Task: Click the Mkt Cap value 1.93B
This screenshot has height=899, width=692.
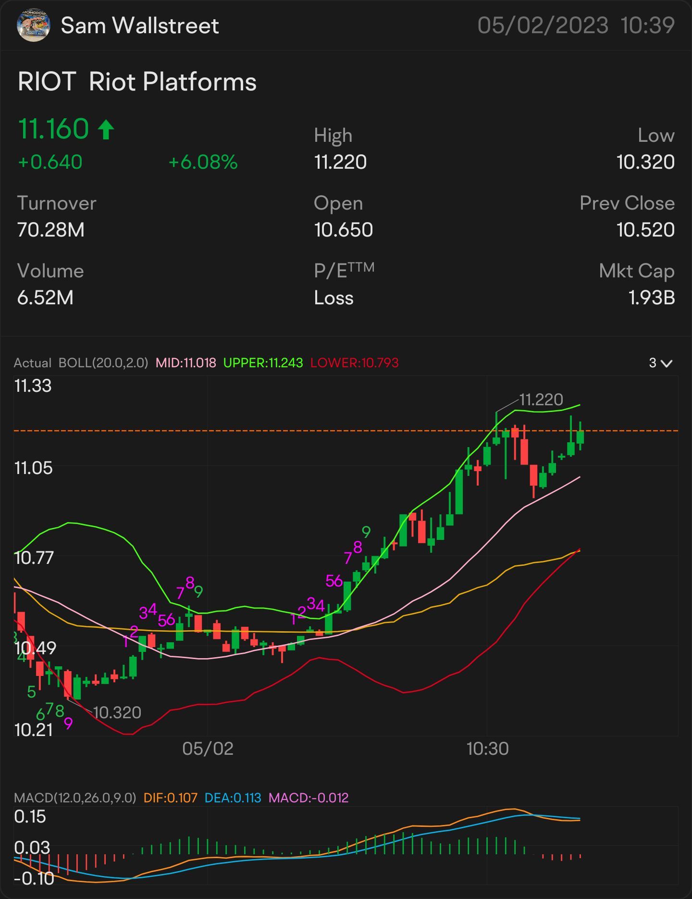Action: point(652,298)
